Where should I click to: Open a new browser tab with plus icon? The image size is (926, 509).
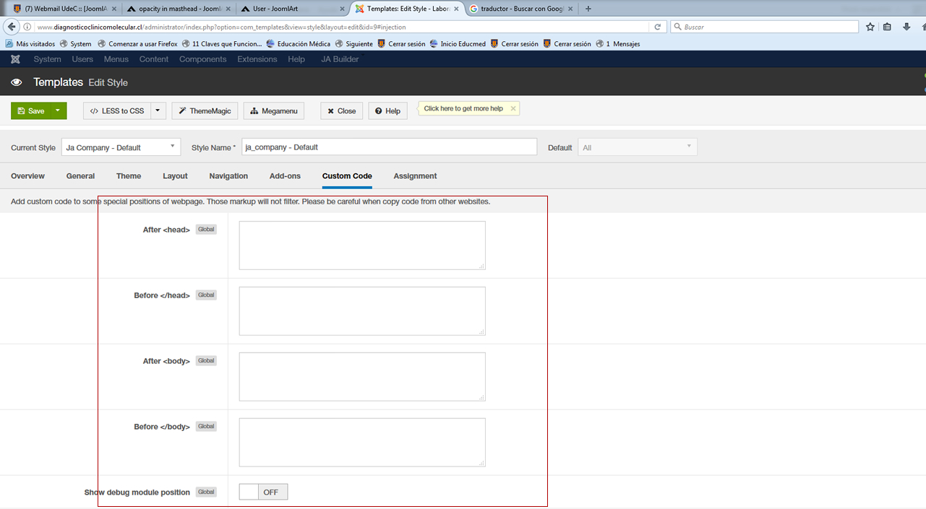click(x=588, y=9)
